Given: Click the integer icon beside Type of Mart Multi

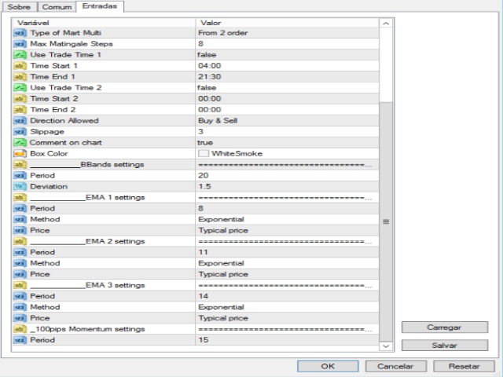Looking at the screenshot, I should tap(20, 33).
